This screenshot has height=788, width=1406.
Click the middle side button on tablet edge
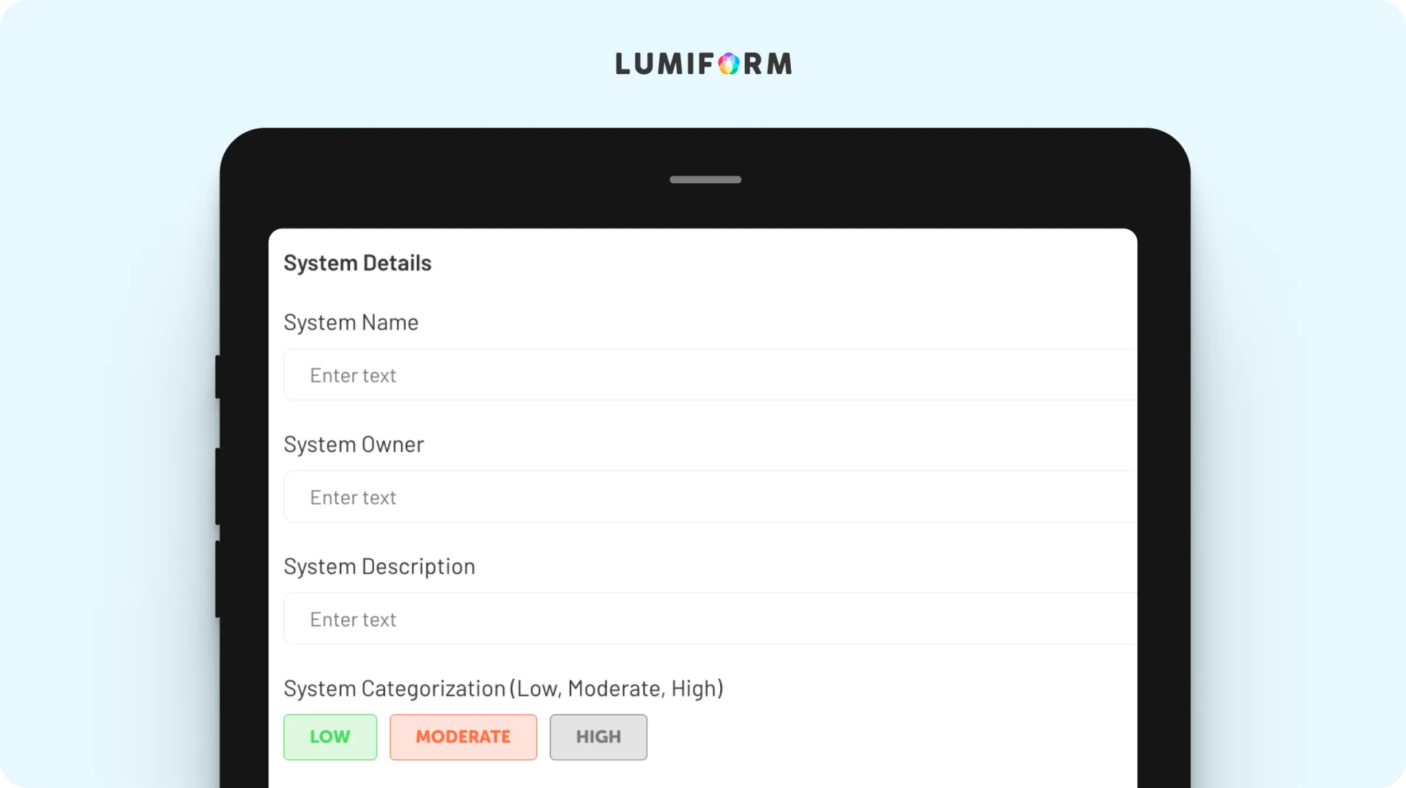pyautogui.click(x=218, y=487)
